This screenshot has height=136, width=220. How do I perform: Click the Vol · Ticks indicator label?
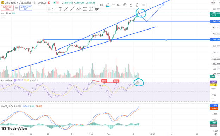pos(6,13)
